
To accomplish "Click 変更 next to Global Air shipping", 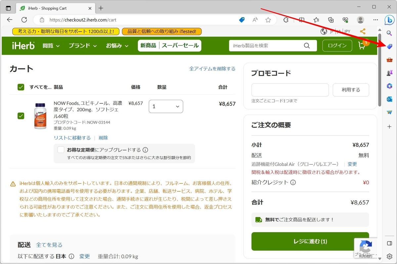I will (x=352, y=164).
